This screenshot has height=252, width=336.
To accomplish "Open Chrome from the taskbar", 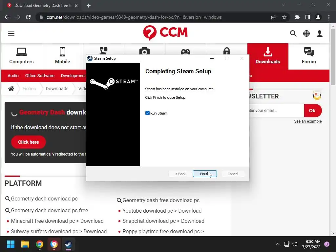I will pyautogui.click(x=39, y=244).
